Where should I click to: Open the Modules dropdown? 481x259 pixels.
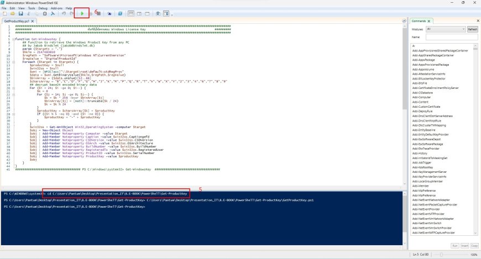click(x=446, y=29)
